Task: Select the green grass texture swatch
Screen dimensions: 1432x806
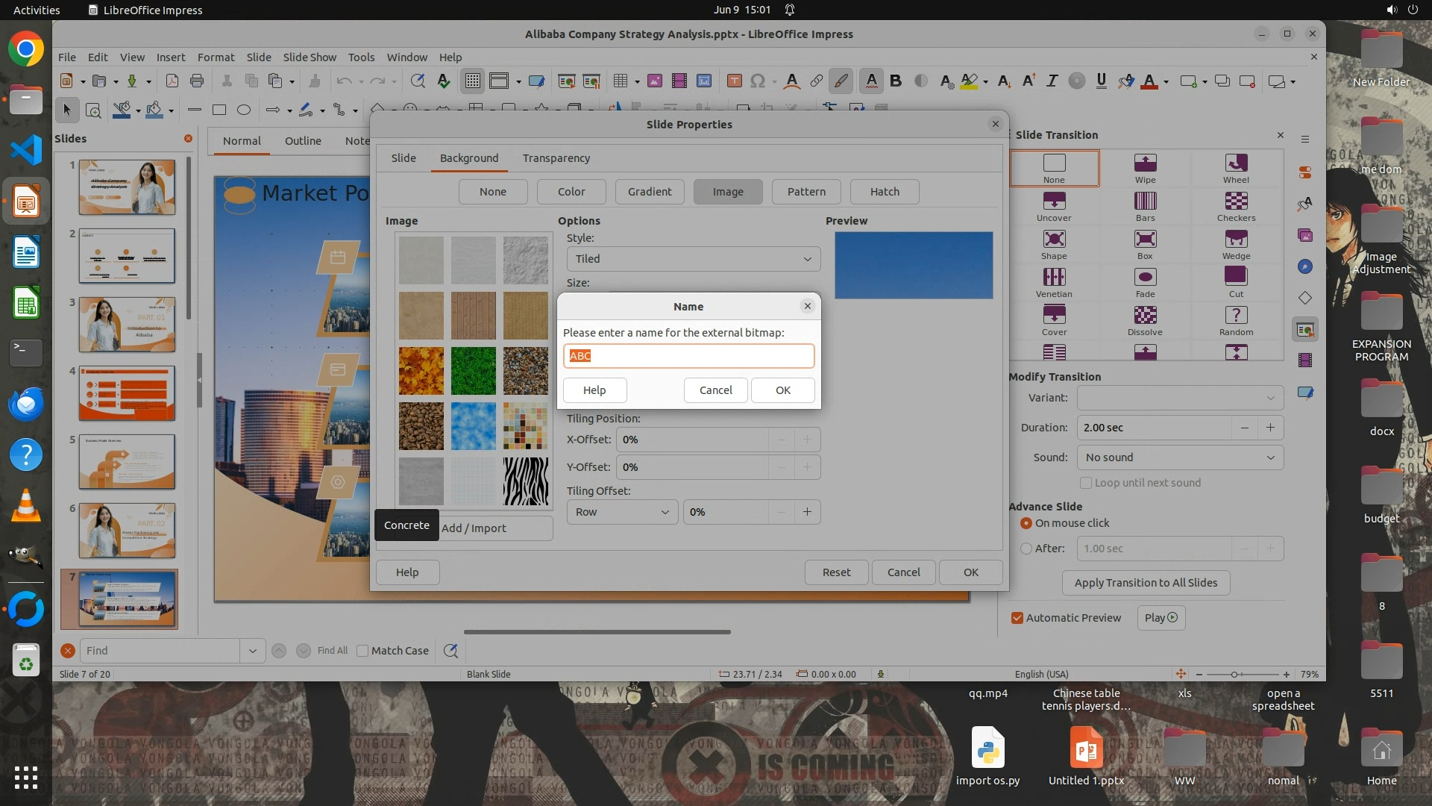Action: [473, 371]
